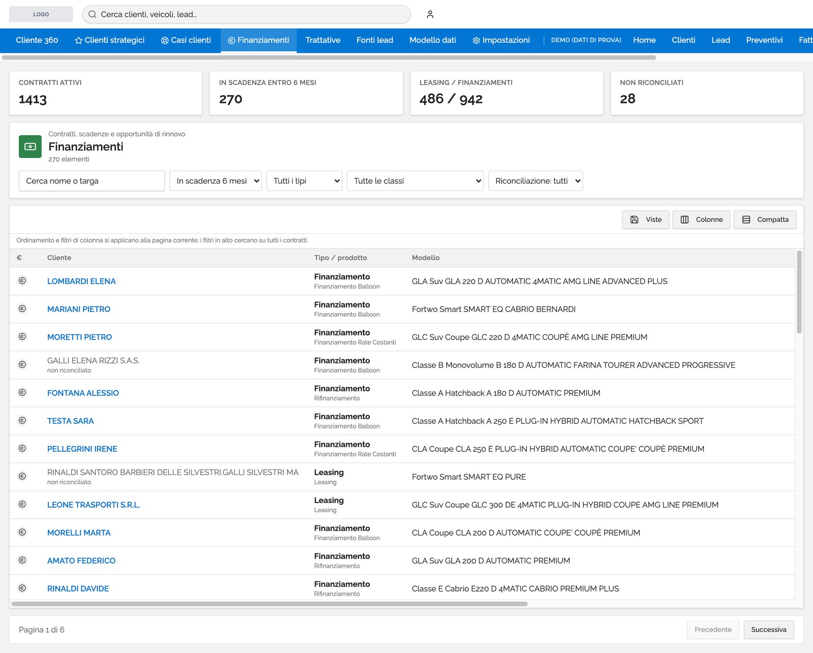Screen dimensions: 813x653
Task: Click euro icon in LEONE TRASPORTI row
Action: (22, 504)
